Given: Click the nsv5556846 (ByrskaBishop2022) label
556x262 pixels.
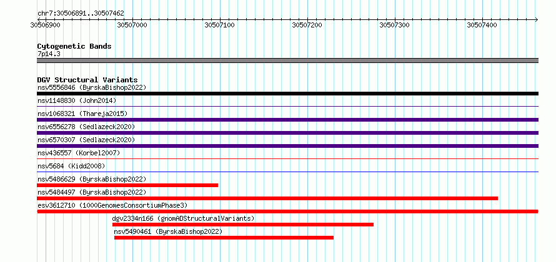Looking at the screenshot, I should [92, 87].
